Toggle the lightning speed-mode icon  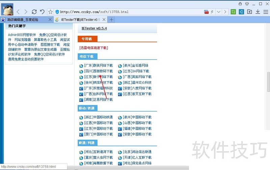[212, 12]
